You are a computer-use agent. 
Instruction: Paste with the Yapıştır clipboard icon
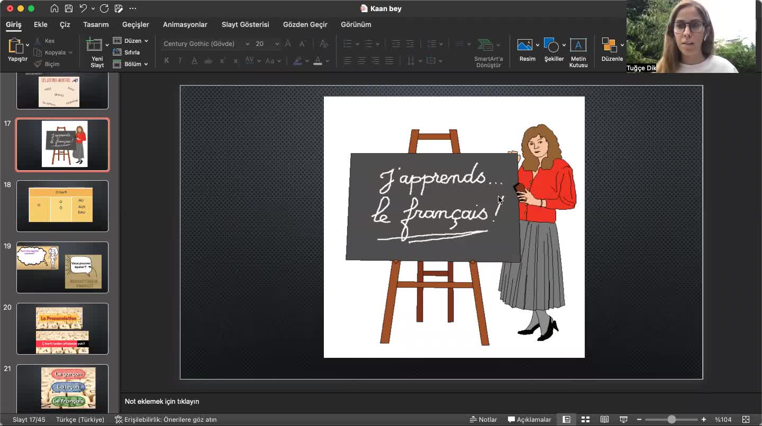pos(15,46)
